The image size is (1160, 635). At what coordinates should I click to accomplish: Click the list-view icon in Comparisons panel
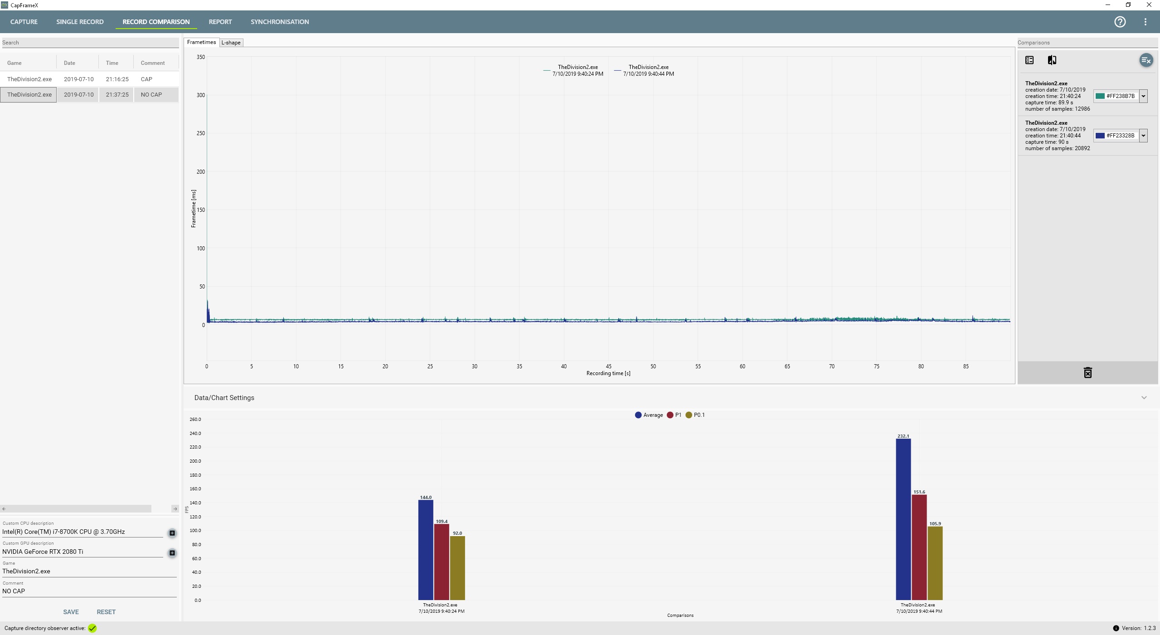(1029, 60)
